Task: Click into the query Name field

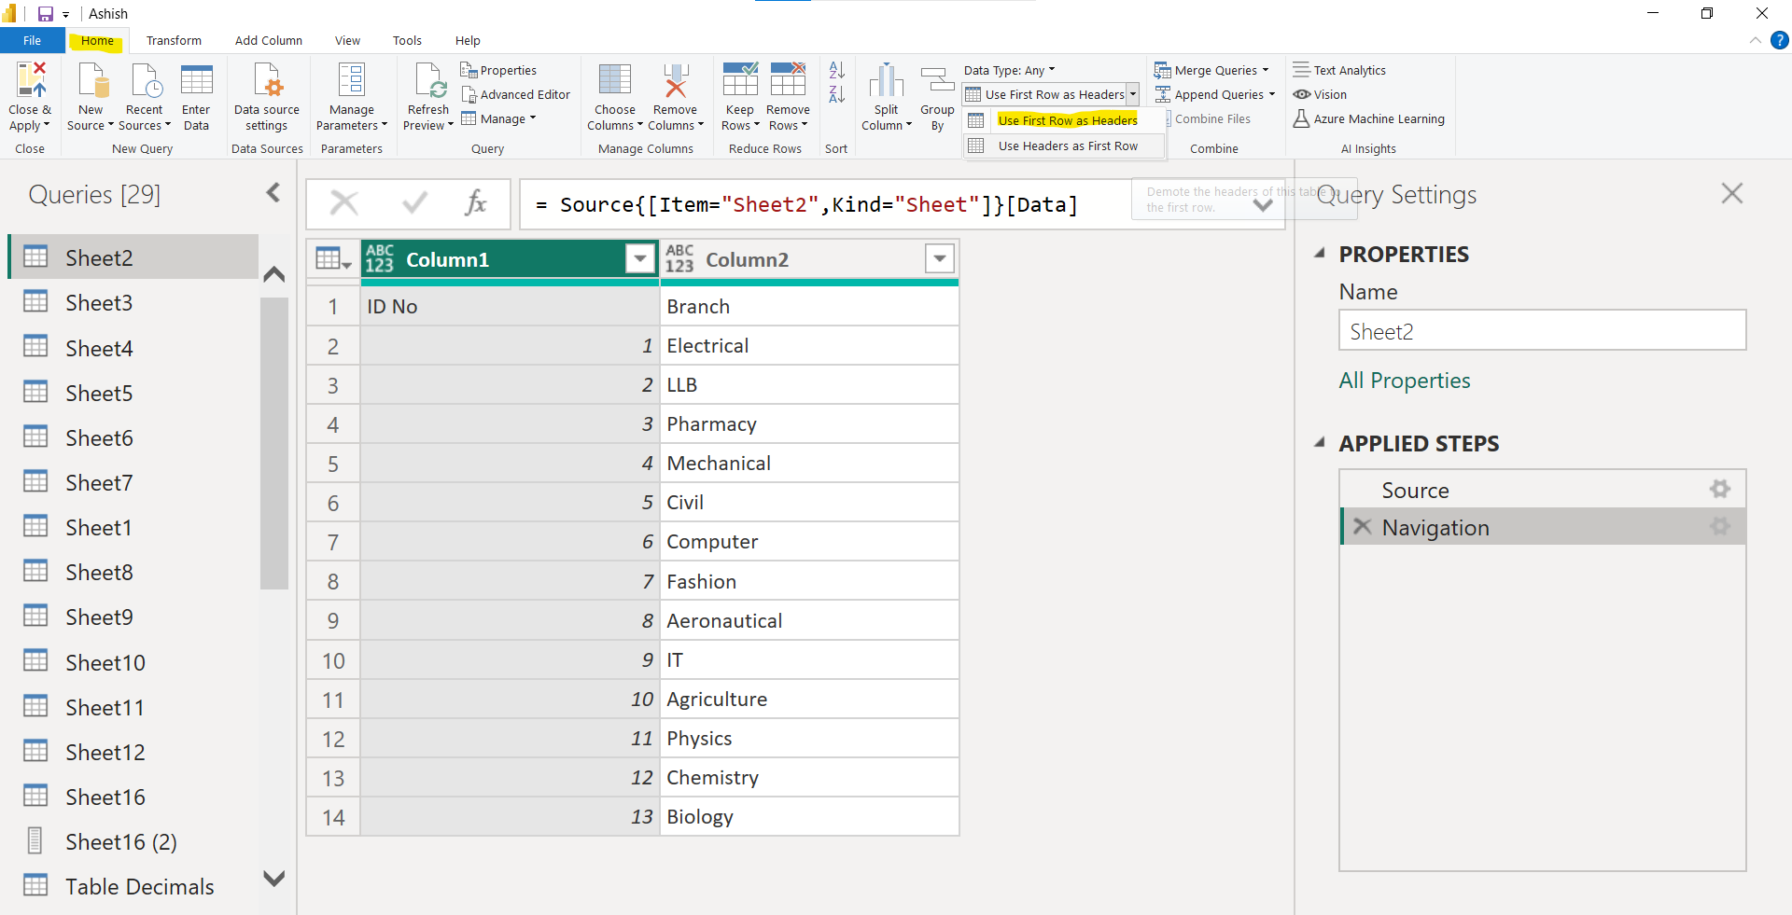Action: click(x=1542, y=331)
